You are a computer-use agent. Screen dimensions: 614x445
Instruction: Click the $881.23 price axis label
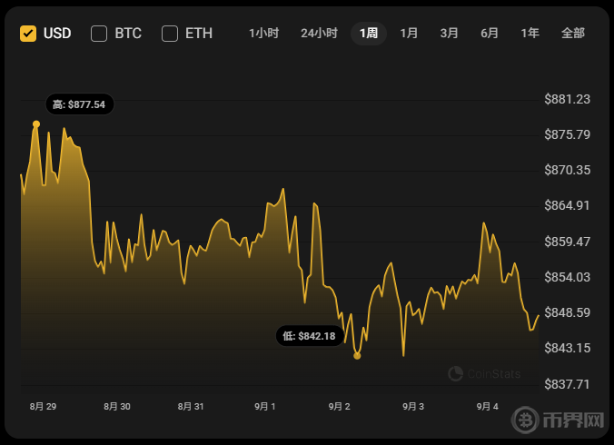click(x=567, y=99)
